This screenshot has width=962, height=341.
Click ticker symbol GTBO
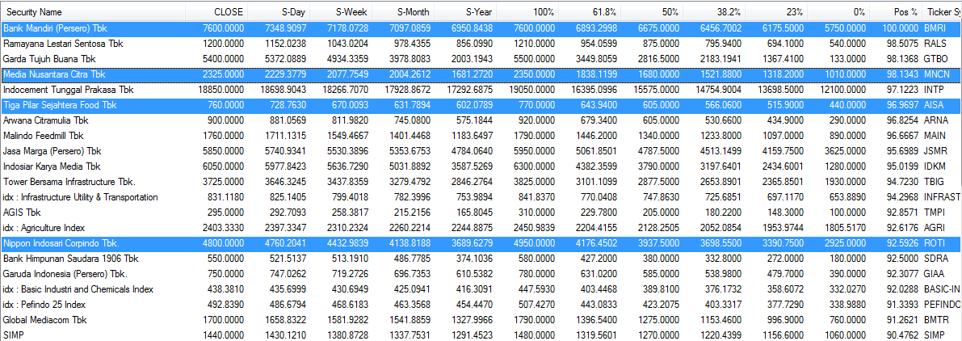(936, 59)
